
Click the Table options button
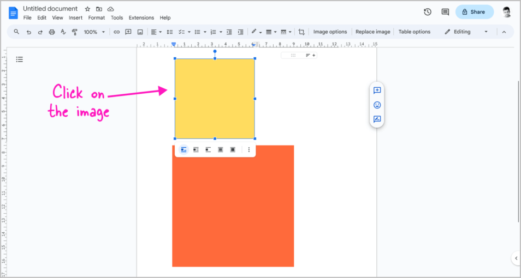click(415, 32)
